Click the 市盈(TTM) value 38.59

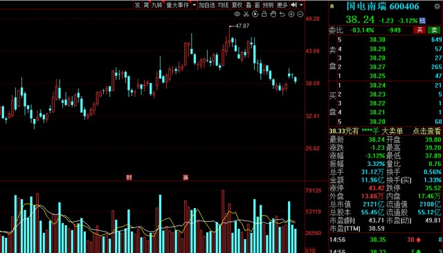pos(377,229)
